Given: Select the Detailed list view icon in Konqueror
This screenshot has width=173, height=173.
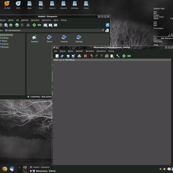Looking at the screenshot, I should click(55, 25).
